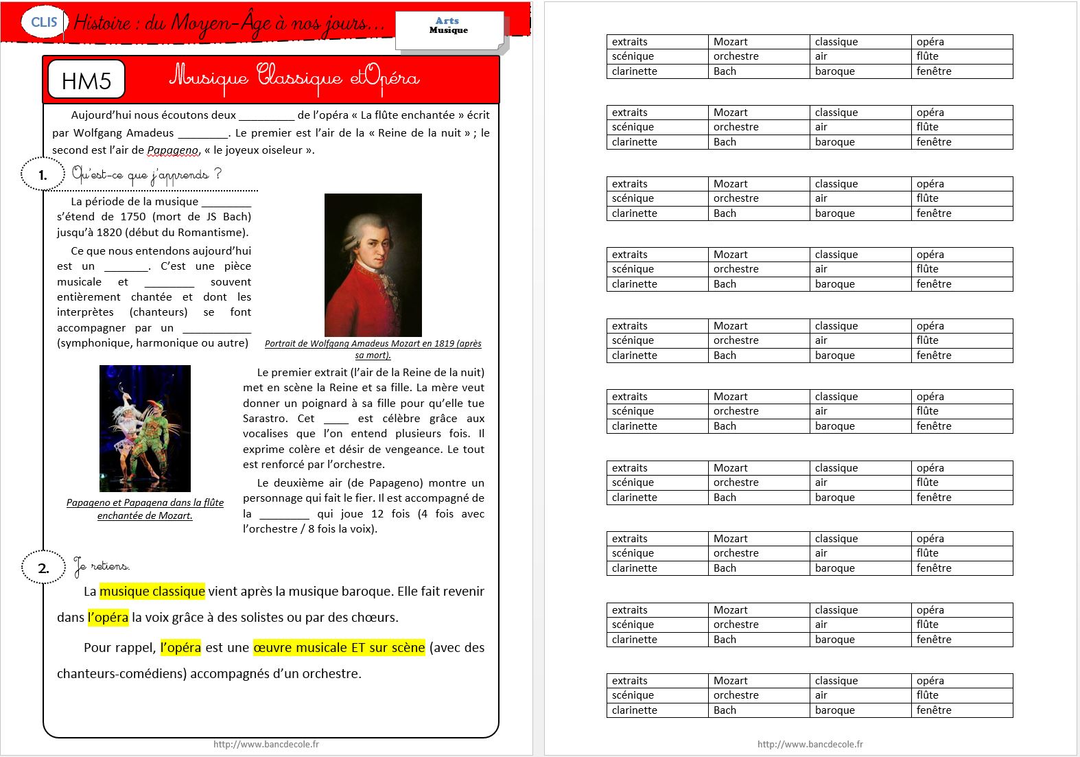
Task: Click 'air' cell in the topmost table
Action: tap(860, 56)
